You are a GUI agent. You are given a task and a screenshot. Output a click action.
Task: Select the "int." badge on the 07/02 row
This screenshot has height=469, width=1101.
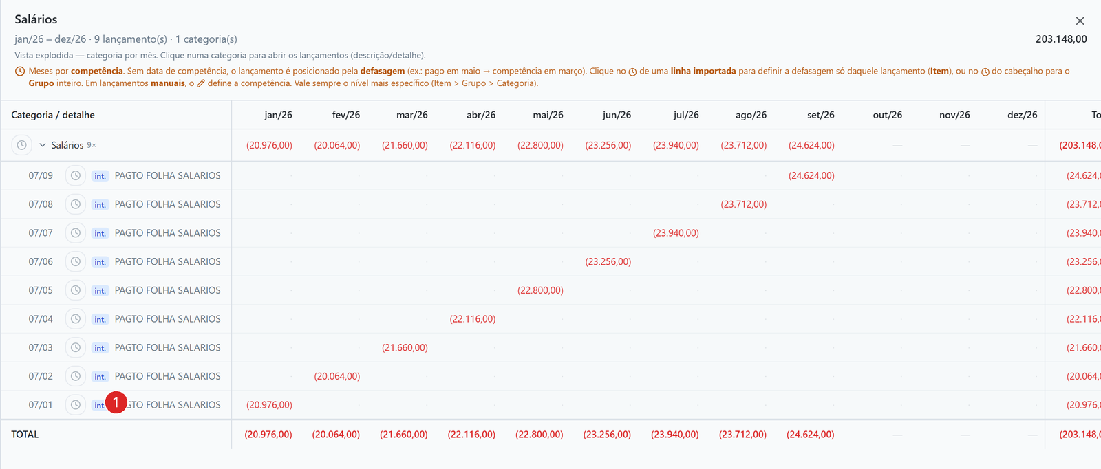click(x=100, y=377)
